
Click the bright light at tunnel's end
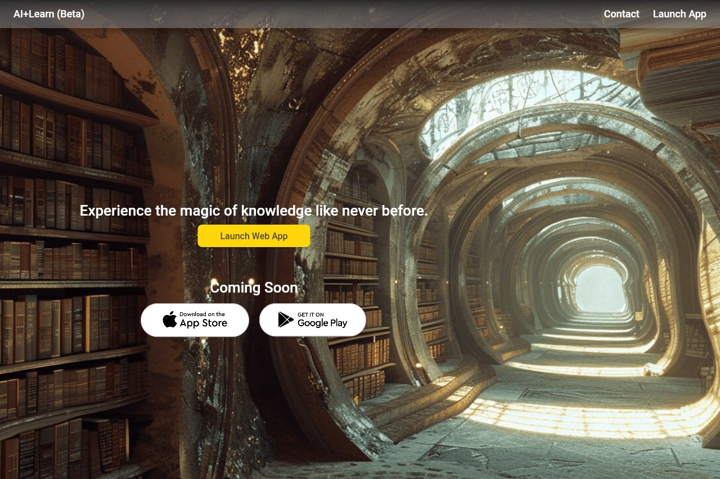(600, 288)
